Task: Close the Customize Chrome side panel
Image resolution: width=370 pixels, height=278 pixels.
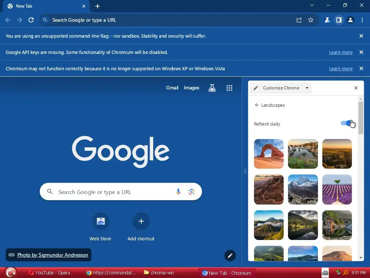Action: tap(356, 88)
